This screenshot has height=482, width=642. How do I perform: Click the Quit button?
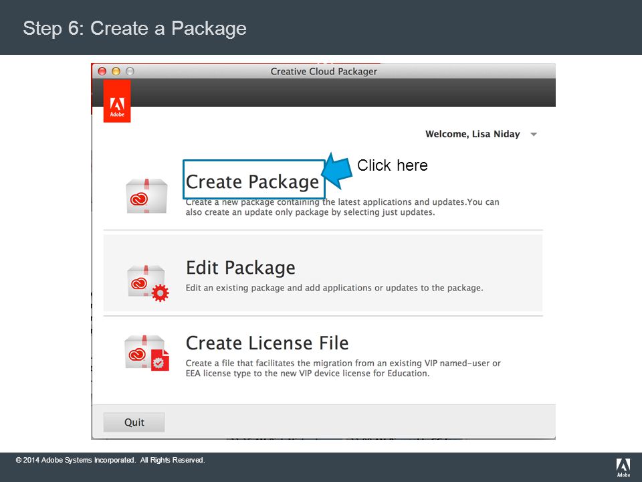tap(134, 422)
